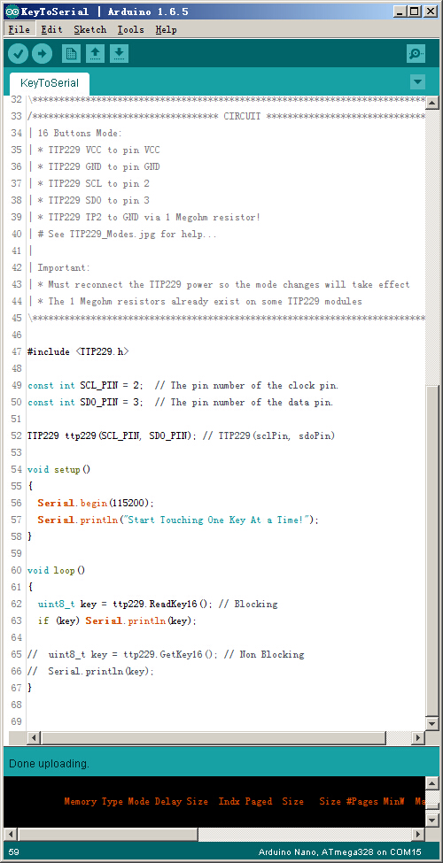Open a sketch using the Open icon
This screenshot has width=443, height=863.
point(96,53)
